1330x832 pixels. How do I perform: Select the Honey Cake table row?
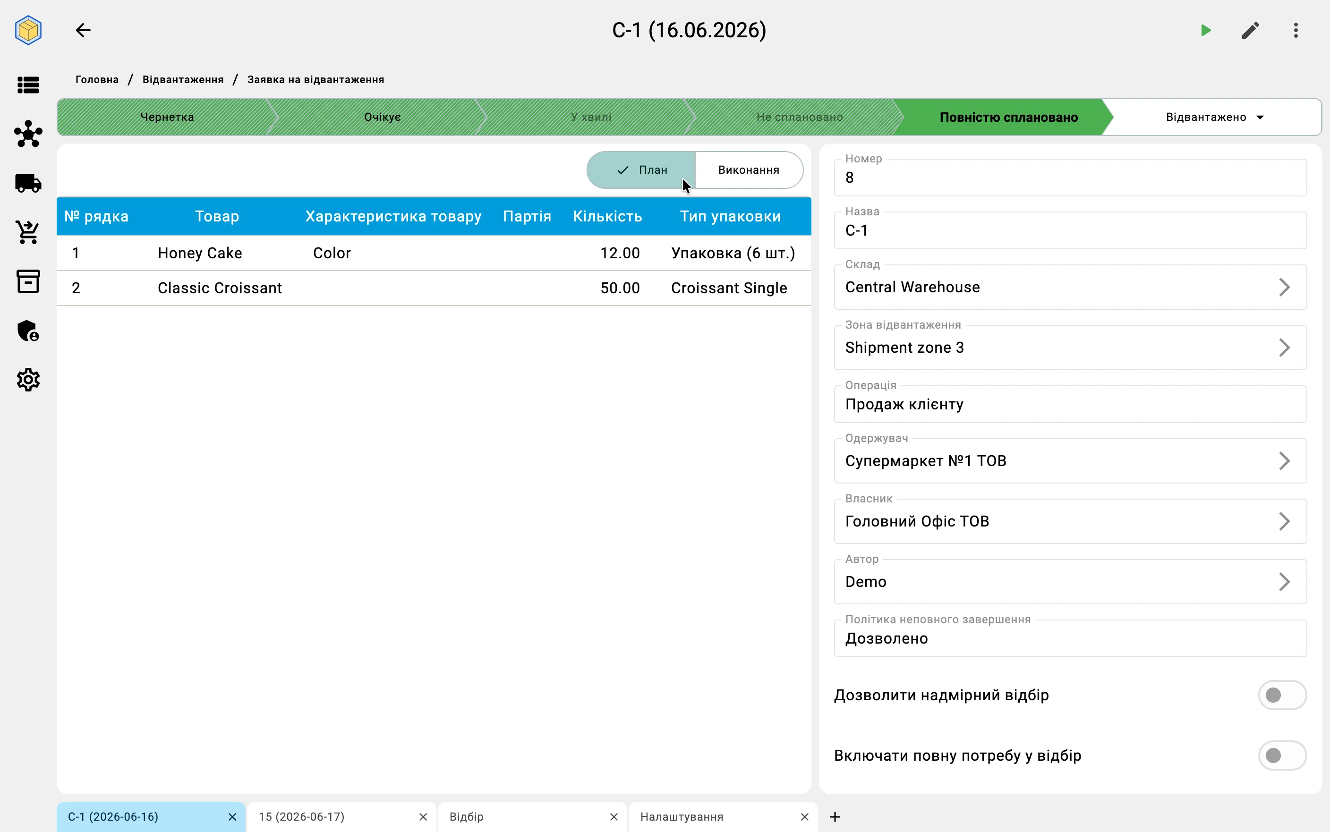click(434, 253)
